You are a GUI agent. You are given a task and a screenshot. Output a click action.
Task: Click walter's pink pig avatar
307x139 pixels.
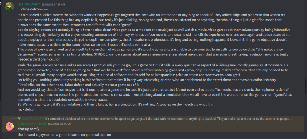pos(10,126)
